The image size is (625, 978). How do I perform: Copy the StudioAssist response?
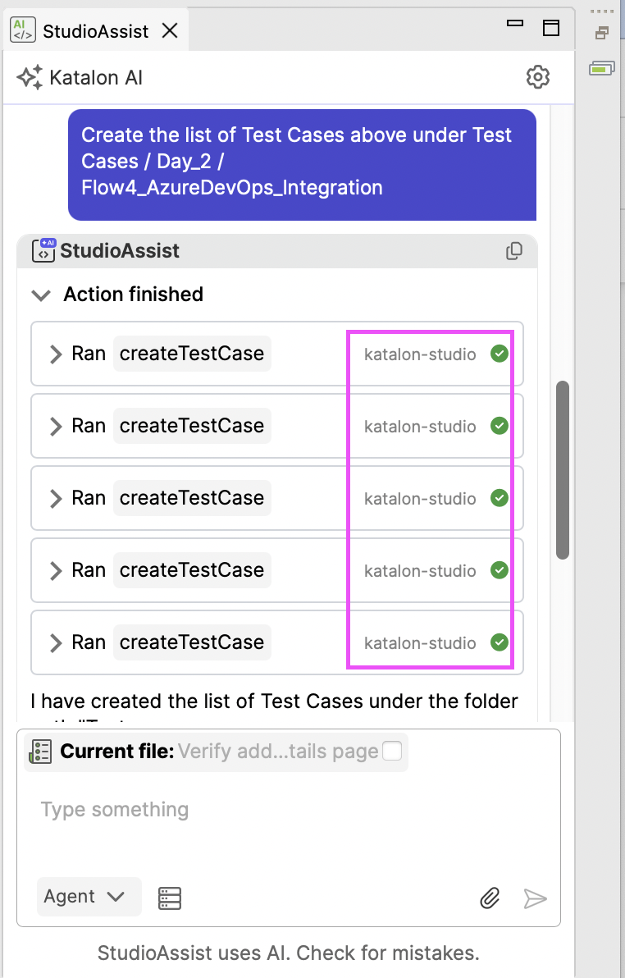(514, 251)
